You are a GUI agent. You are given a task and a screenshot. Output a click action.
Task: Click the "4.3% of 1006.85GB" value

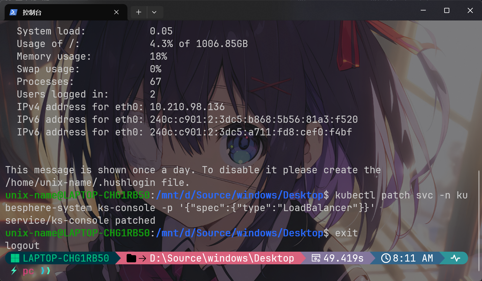[199, 44]
